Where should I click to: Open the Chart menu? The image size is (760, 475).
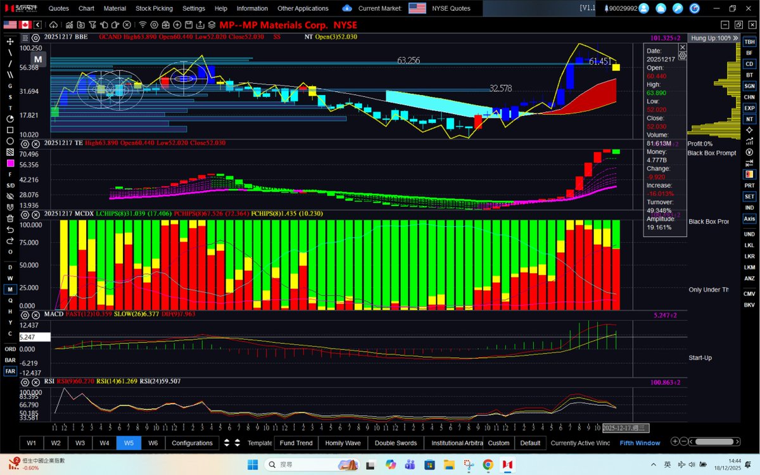(x=86, y=8)
